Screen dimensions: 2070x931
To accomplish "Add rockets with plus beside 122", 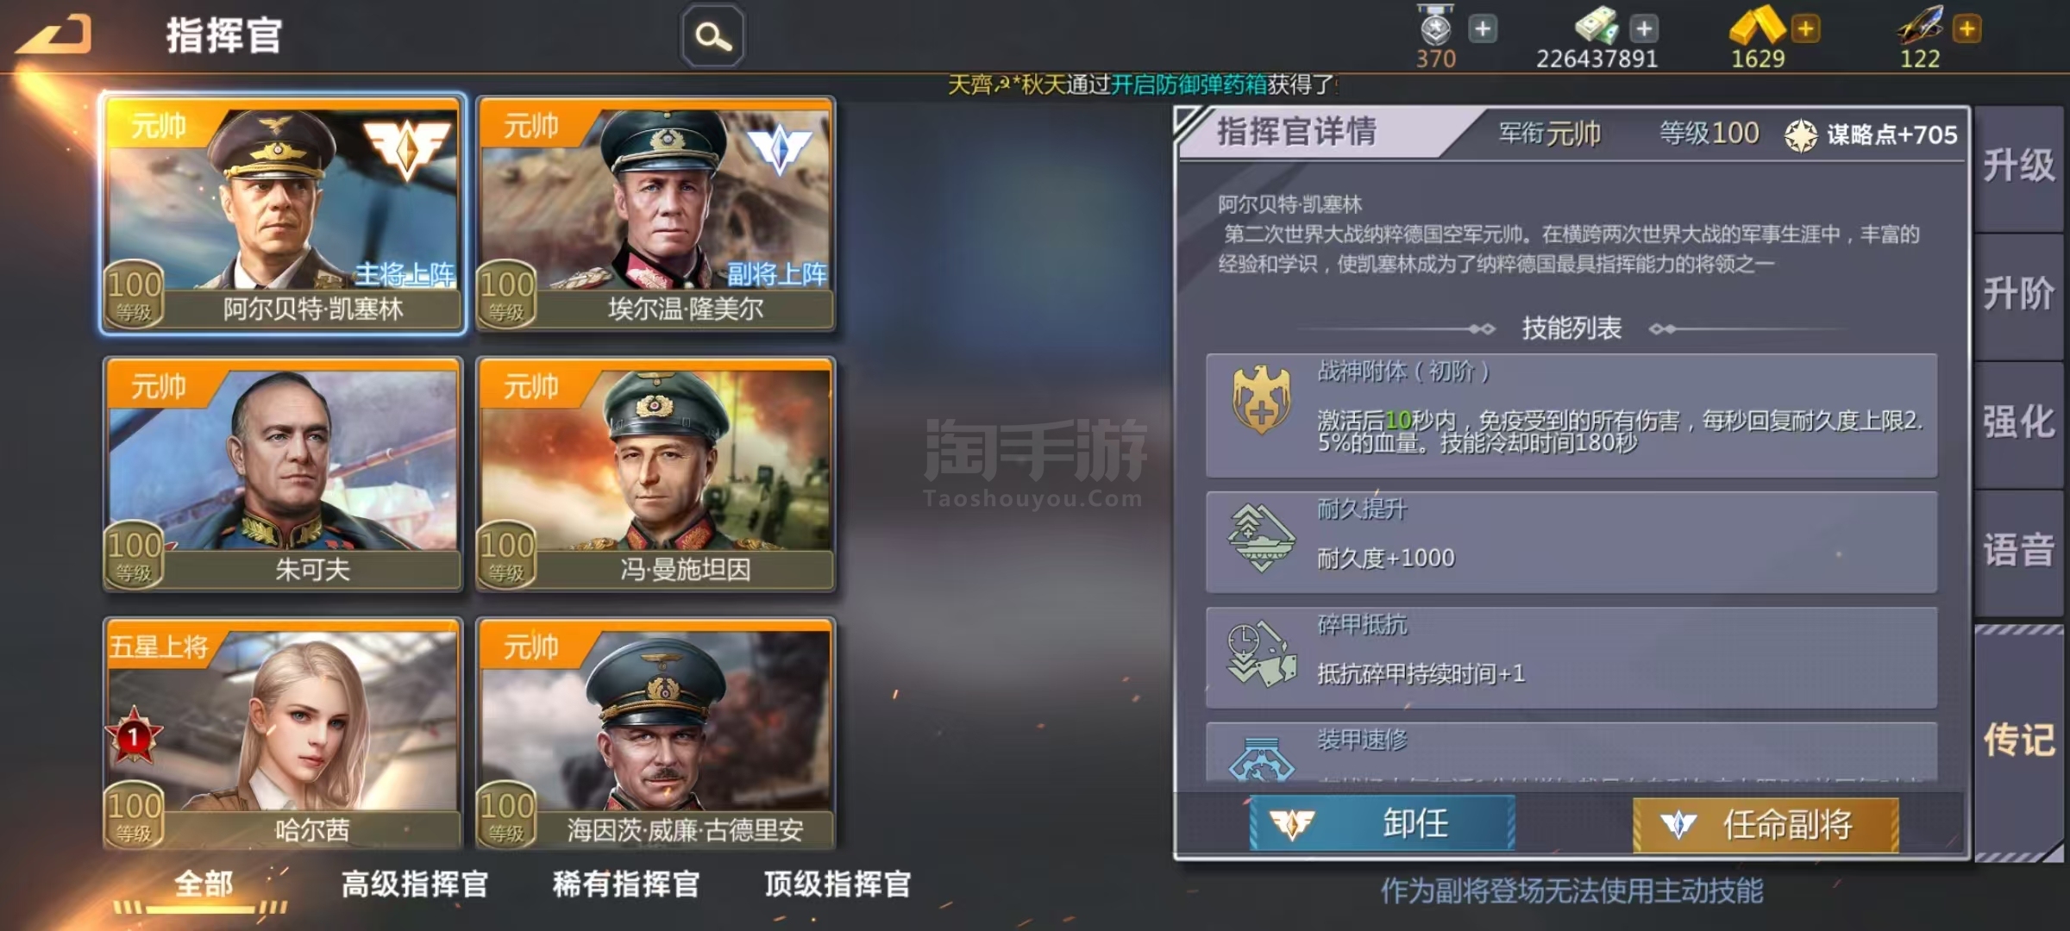I will [1966, 28].
